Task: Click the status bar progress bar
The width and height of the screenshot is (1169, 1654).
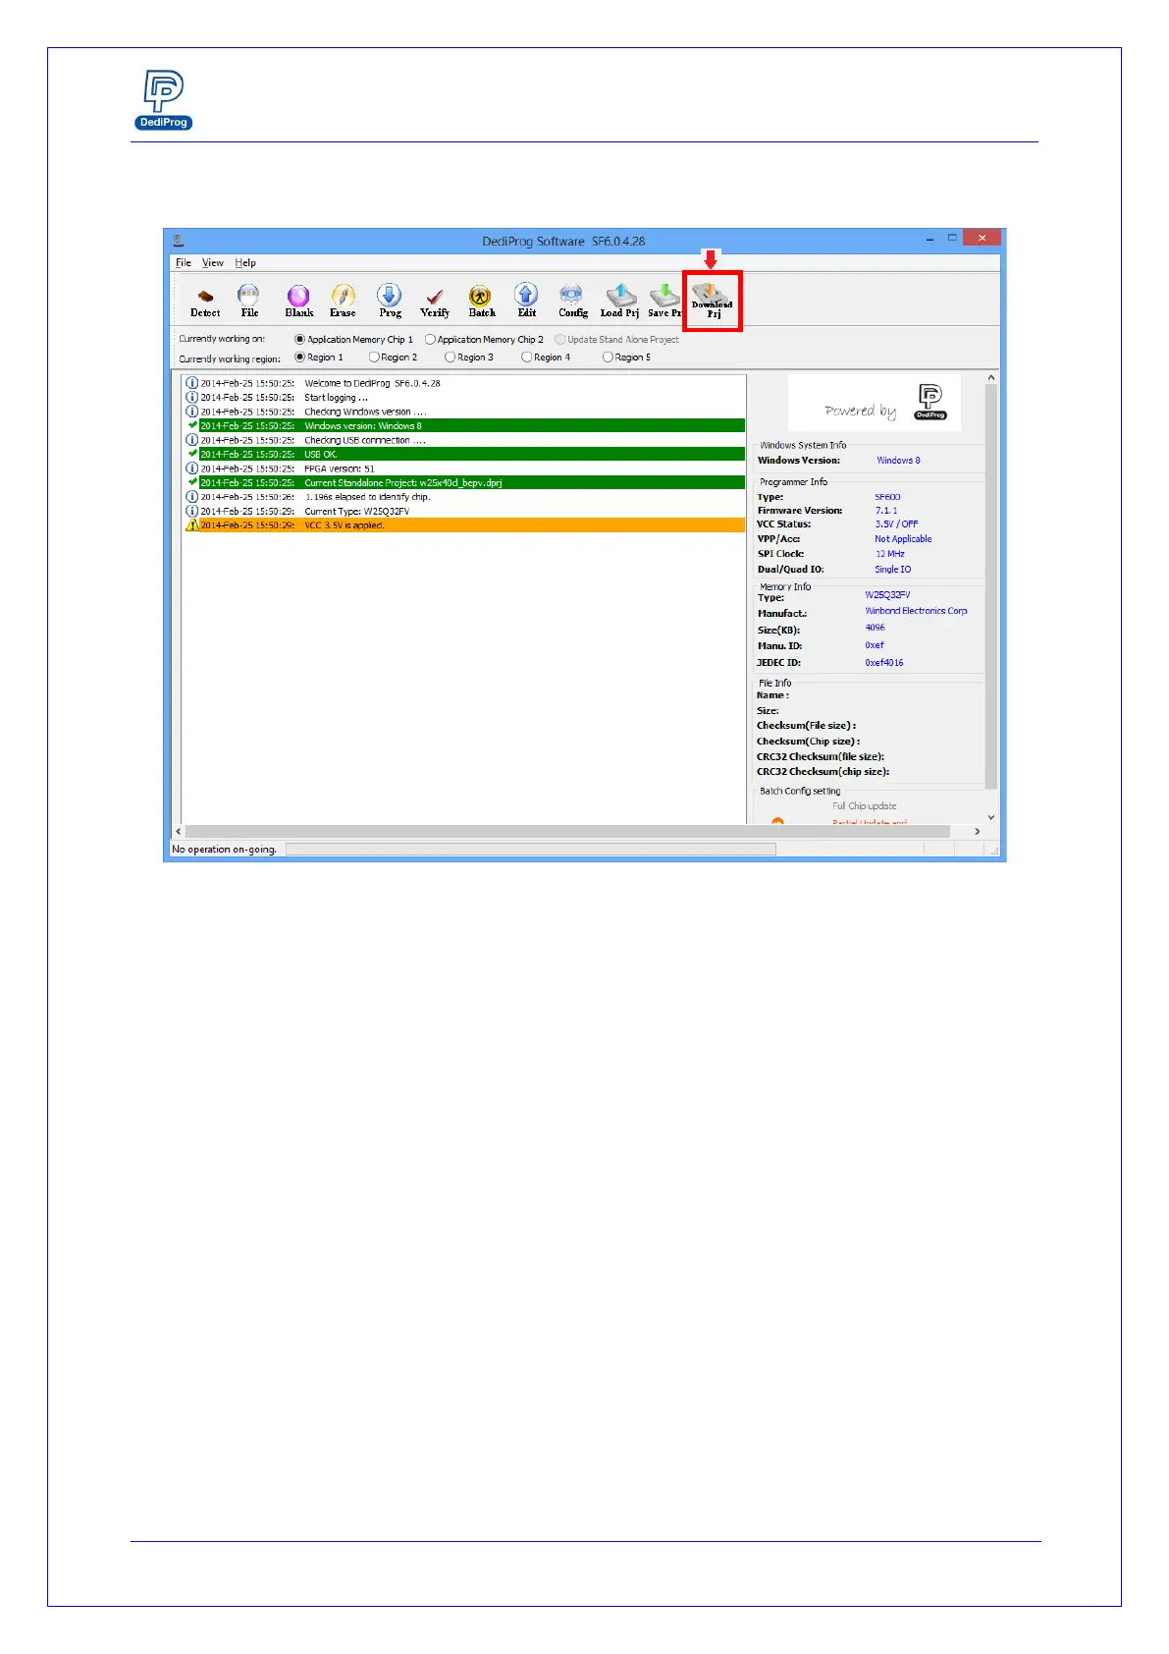Action: (x=530, y=850)
